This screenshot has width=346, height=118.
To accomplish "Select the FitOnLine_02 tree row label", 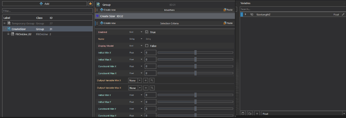I will point(23,34).
